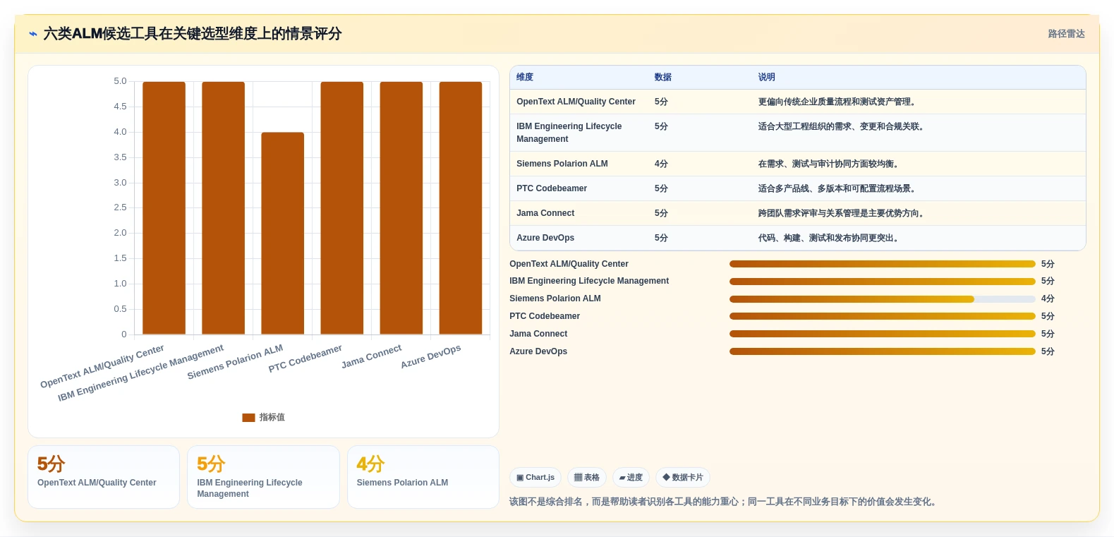Screen dimensions: 1114x537
Task: Click the 更偏向传统企业质量流程 description cell
Action: [x=838, y=102]
